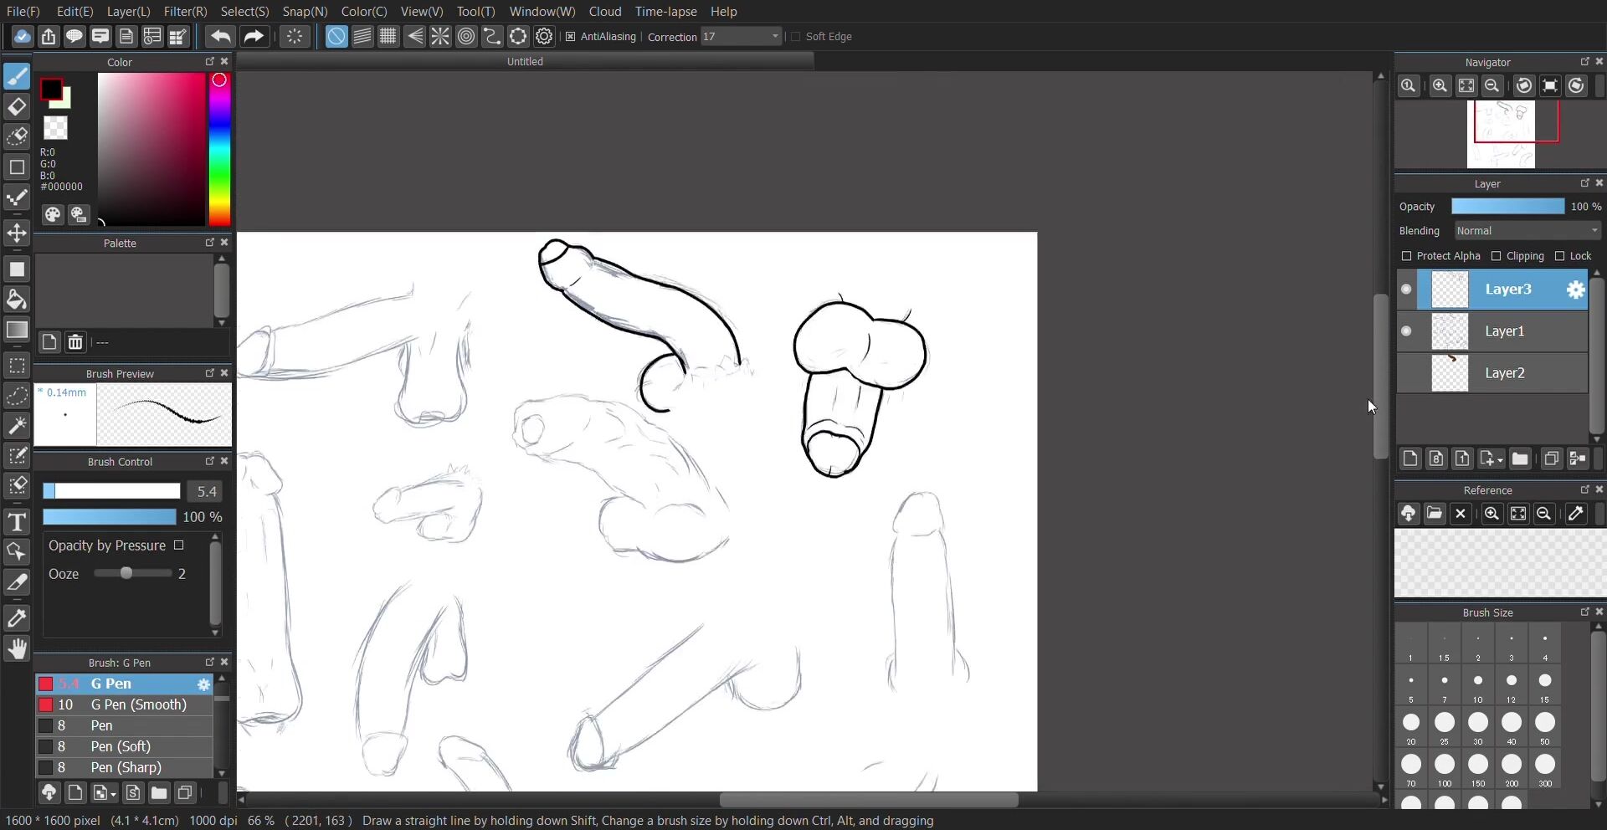
Task: Click the layer Opacity slider
Action: click(1507, 207)
